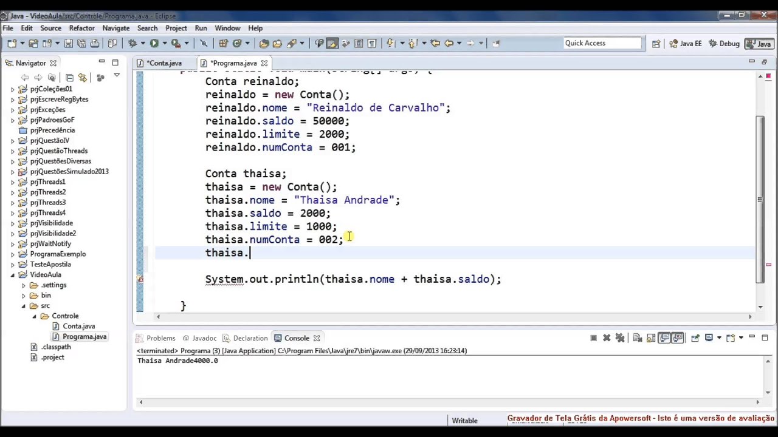Toggle Mark Occurrences in toolbar
The image size is (778, 437).
[332, 43]
